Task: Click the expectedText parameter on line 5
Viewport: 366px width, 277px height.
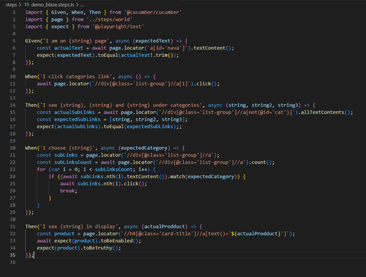Action: pyautogui.click(x=153, y=41)
